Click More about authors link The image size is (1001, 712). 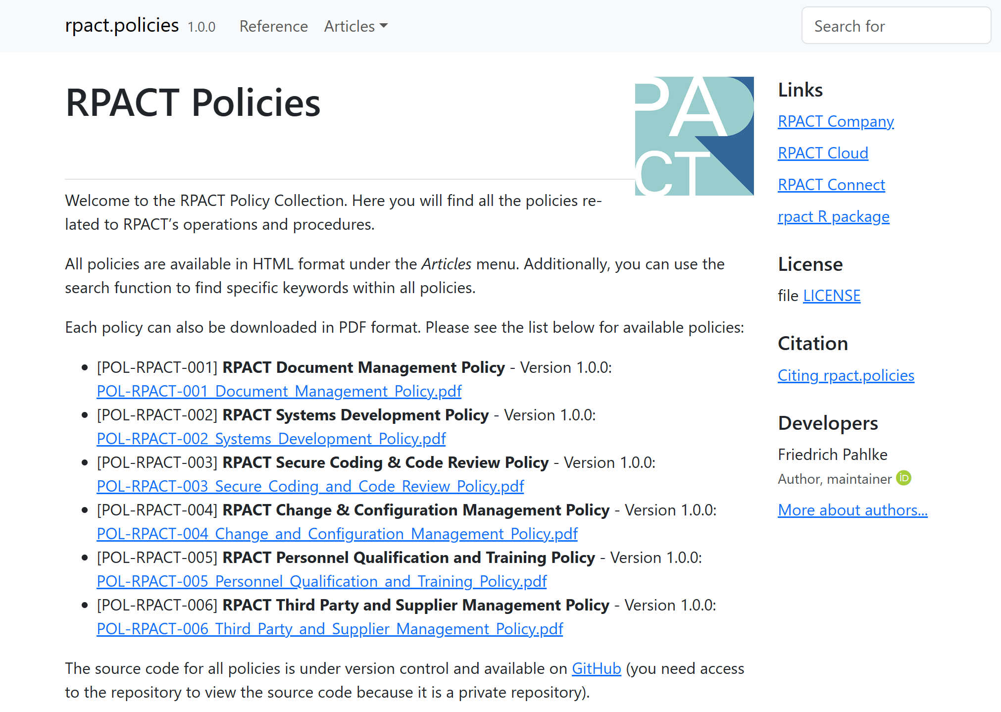pos(852,510)
